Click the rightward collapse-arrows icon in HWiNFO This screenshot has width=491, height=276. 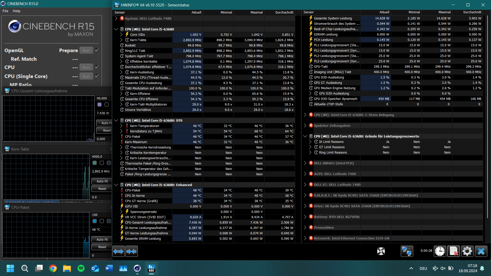coord(131,251)
